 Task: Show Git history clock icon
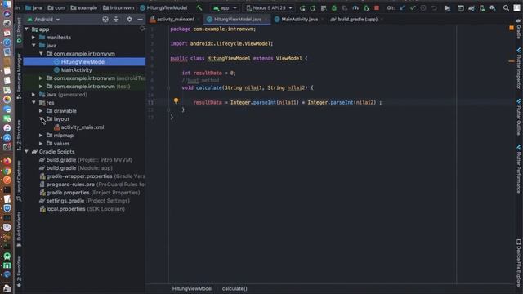[x=423, y=7]
